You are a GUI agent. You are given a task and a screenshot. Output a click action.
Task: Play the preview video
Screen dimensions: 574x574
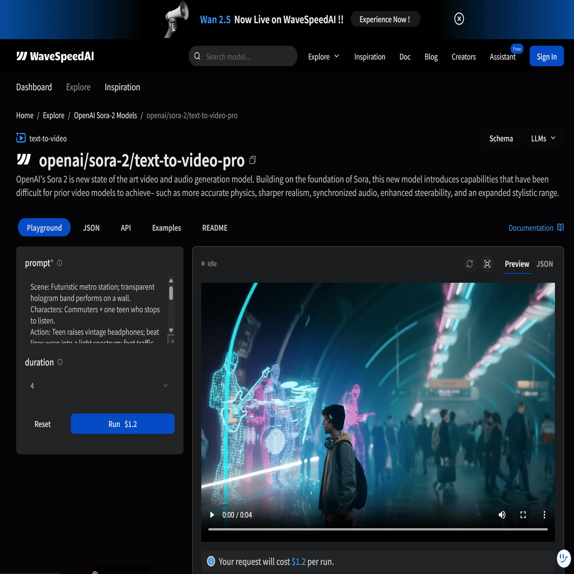click(x=212, y=515)
